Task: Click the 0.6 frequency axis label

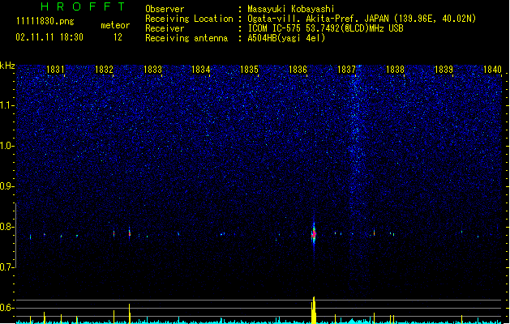Action: coord(6,308)
